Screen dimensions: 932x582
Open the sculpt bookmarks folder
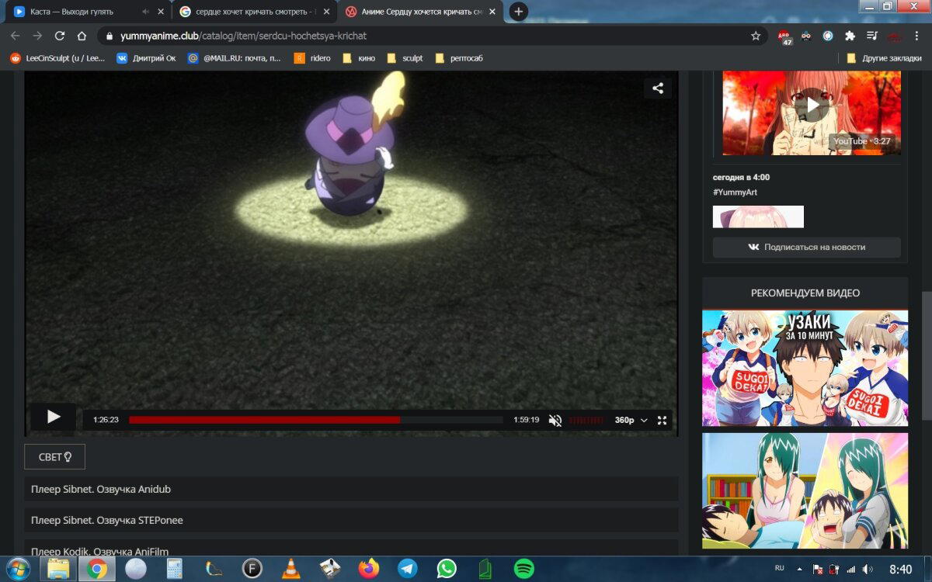click(x=405, y=58)
